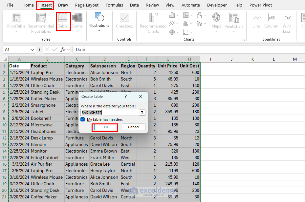Insert a column or bar chart
This screenshot has height=202, width=305.
coord(172,15)
